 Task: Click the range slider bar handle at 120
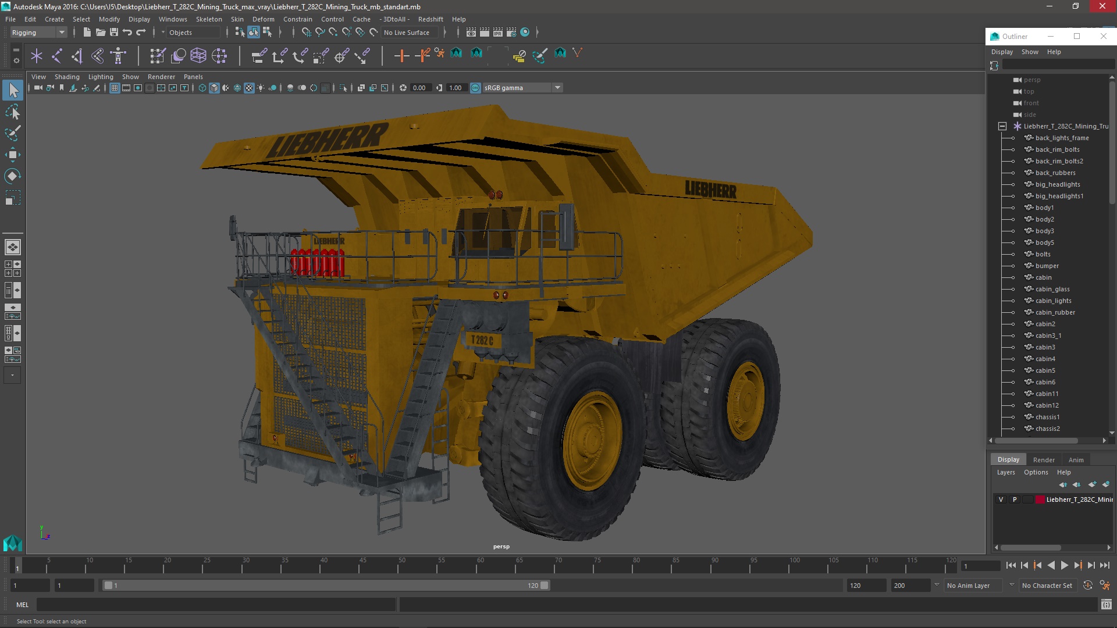[545, 586]
